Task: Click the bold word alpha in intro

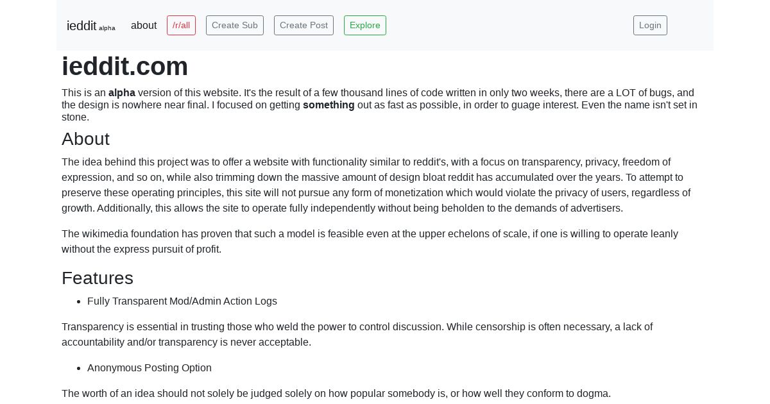Action: pyautogui.click(x=122, y=93)
